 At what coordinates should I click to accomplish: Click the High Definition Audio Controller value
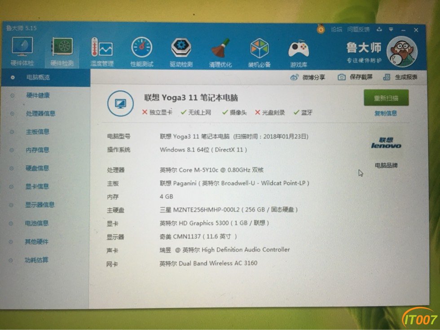(225, 250)
